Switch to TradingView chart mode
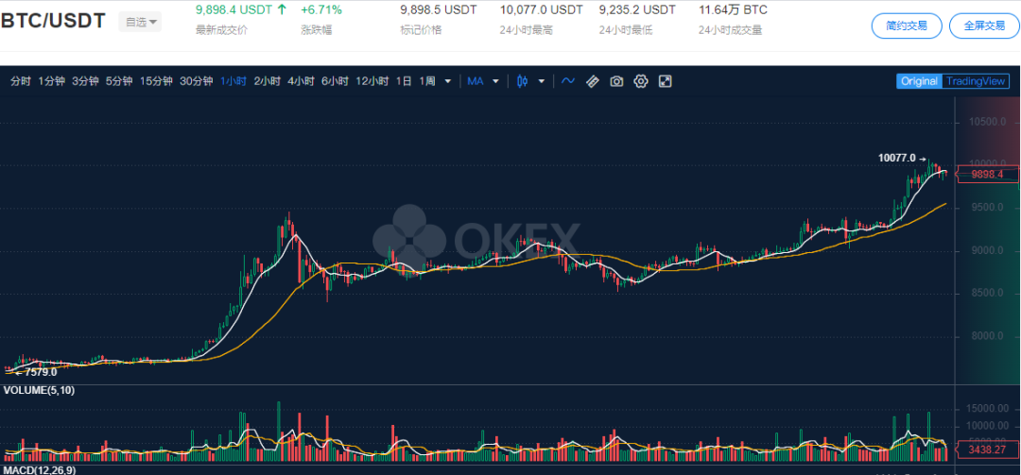This screenshot has width=1021, height=475. (x=977, y=81)
